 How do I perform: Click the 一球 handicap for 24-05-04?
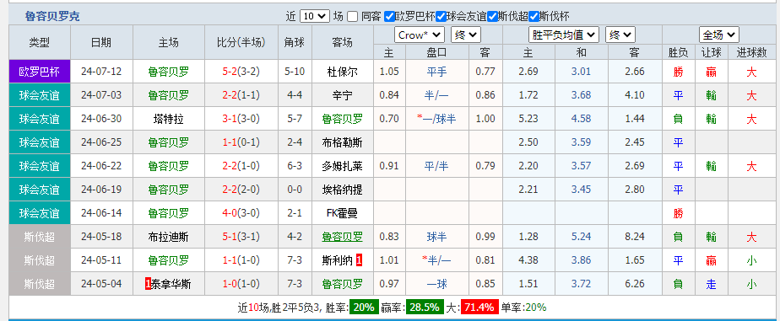(x=436, y=284)
